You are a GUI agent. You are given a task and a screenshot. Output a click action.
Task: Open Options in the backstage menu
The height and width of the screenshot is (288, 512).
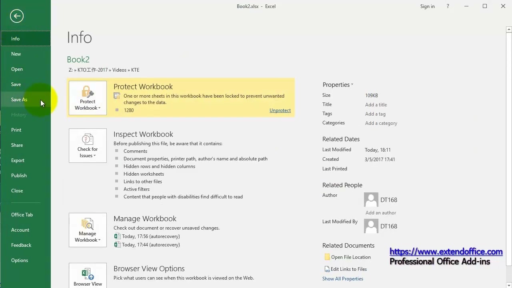tap(26, 260)
